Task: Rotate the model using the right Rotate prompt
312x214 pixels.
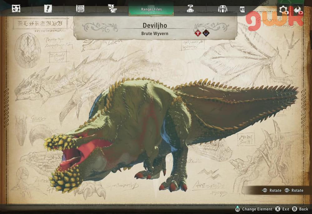Action: [x=294, y=190]
